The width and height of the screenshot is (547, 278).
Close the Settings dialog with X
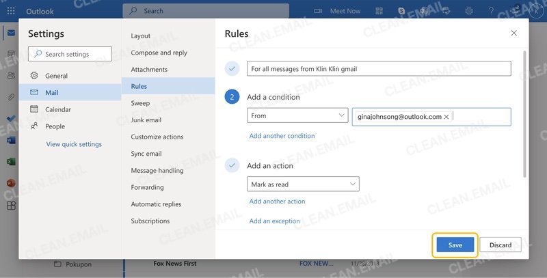[514, 33]
